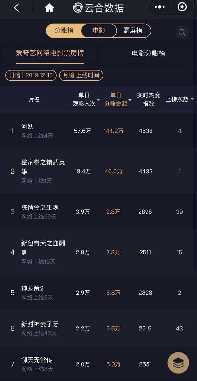
Task: Open search with magnifier icon
Action: pos(182,32)
